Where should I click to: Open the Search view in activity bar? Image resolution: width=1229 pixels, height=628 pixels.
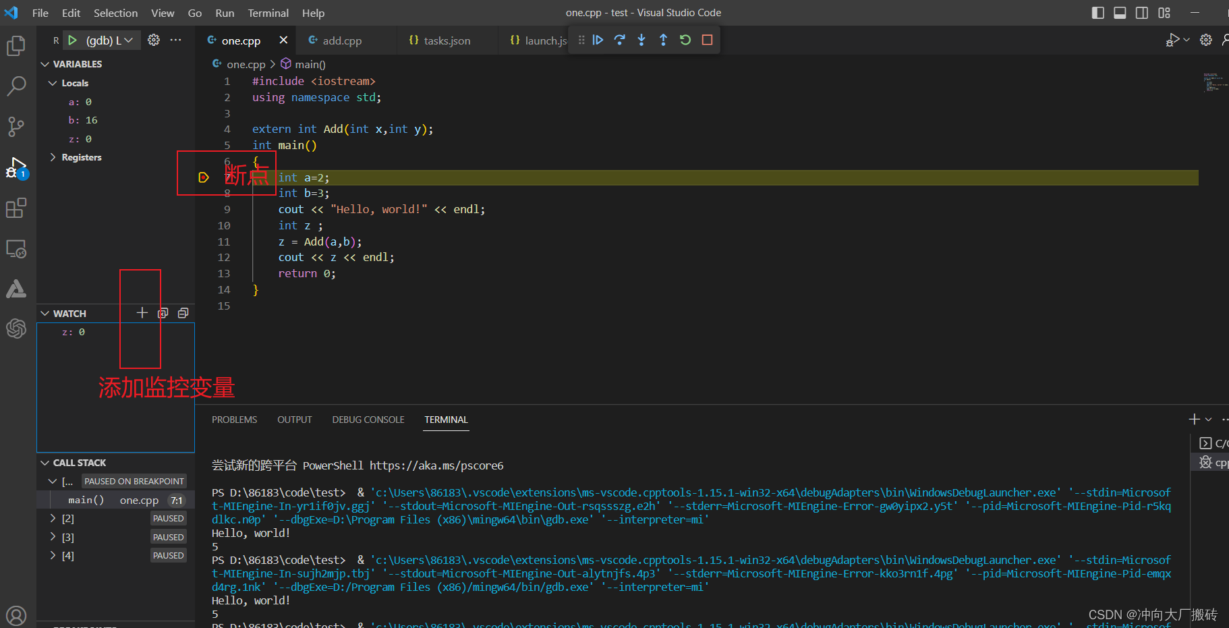(16, 86)
